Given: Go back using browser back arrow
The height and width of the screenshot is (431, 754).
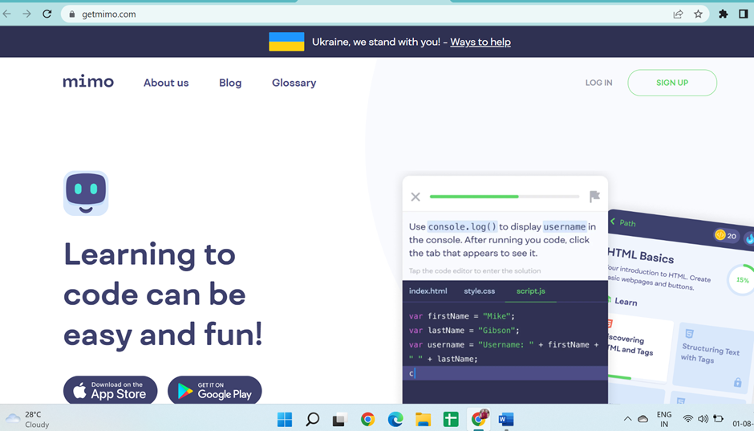Looking at the screenshot, I should (6, 14).
